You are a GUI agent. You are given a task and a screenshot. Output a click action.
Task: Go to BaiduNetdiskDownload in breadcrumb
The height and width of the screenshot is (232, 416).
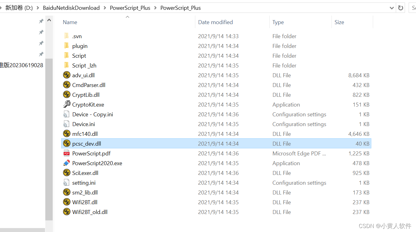71,8
